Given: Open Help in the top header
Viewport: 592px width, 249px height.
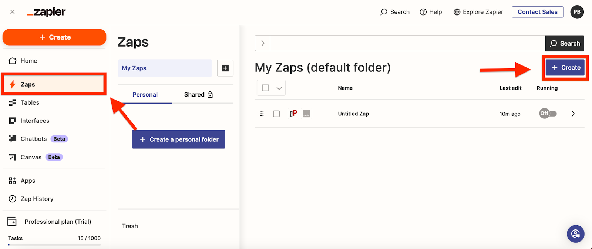Looking at the screenshot, I should [x=431, y=12].
